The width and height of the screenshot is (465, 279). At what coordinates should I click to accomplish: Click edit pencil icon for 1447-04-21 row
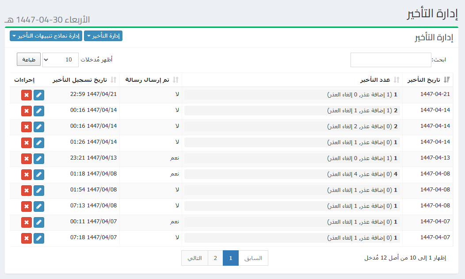point(39,95)
